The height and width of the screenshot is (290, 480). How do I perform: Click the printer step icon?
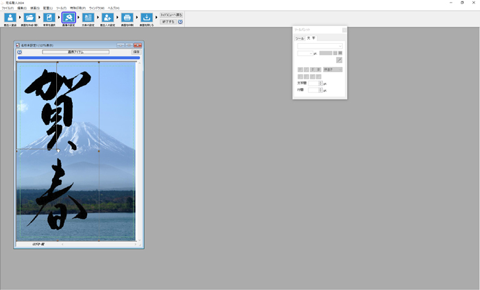pyautogui.click(x=127, y=18)
